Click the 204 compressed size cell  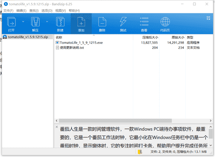coord(155,48)
